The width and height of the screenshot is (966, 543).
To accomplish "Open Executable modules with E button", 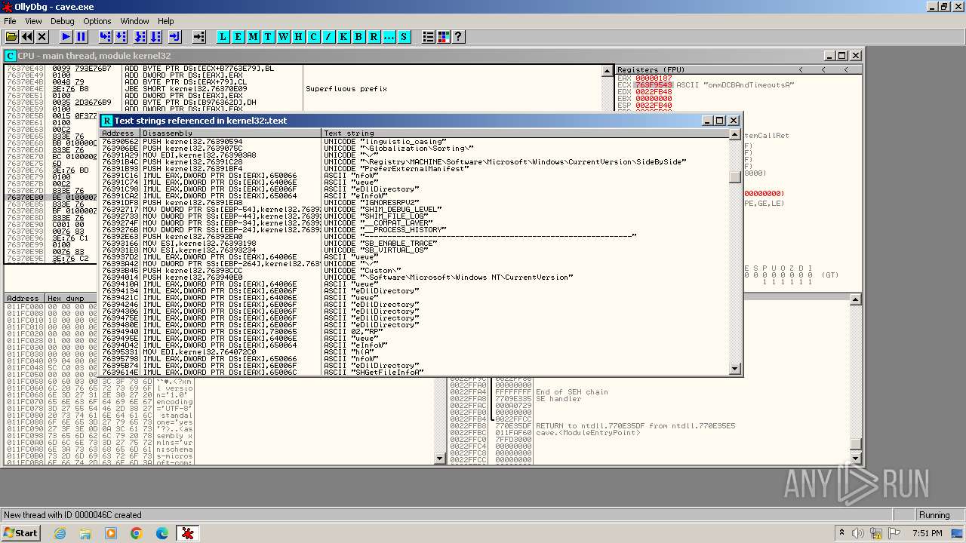I will coord(238,36).
